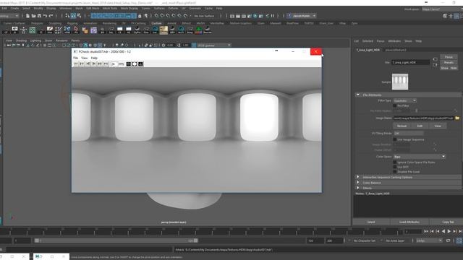Toggle Ignore Color Space File Rules checkbox

coord(395,162)
